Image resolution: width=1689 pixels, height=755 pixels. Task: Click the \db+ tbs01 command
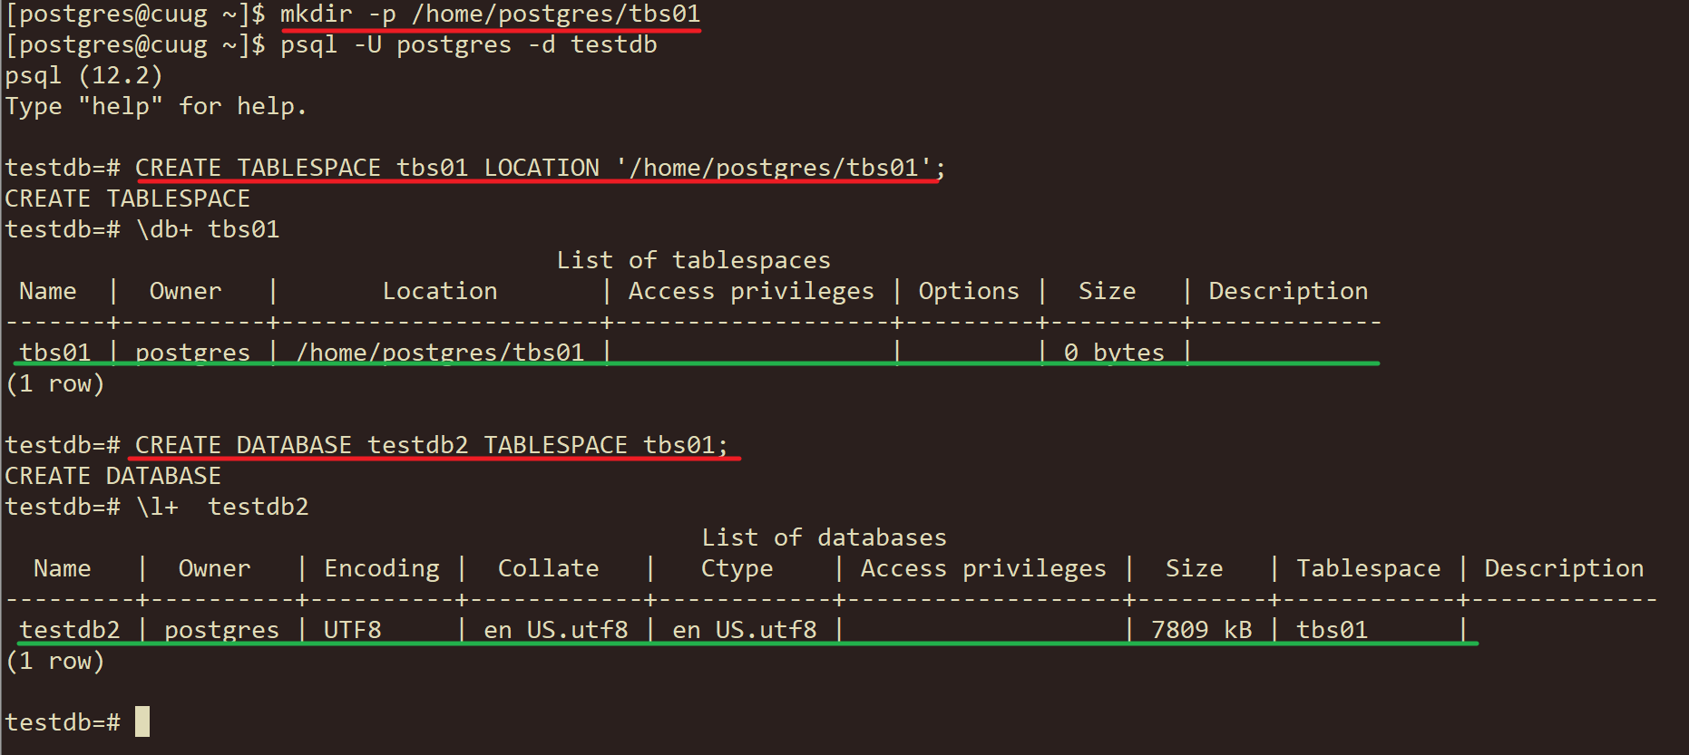[x=208, y=230]
